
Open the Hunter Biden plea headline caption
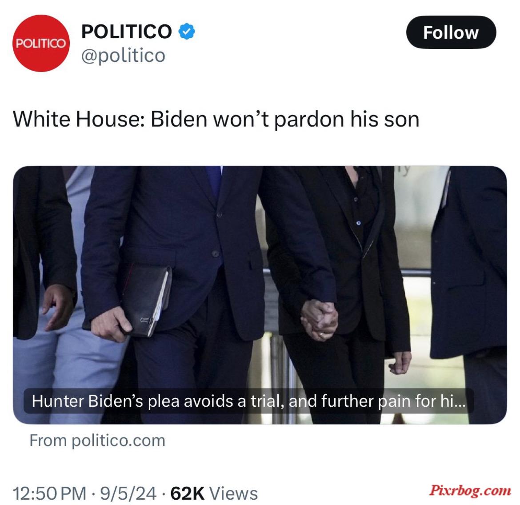tap(249, 401)
